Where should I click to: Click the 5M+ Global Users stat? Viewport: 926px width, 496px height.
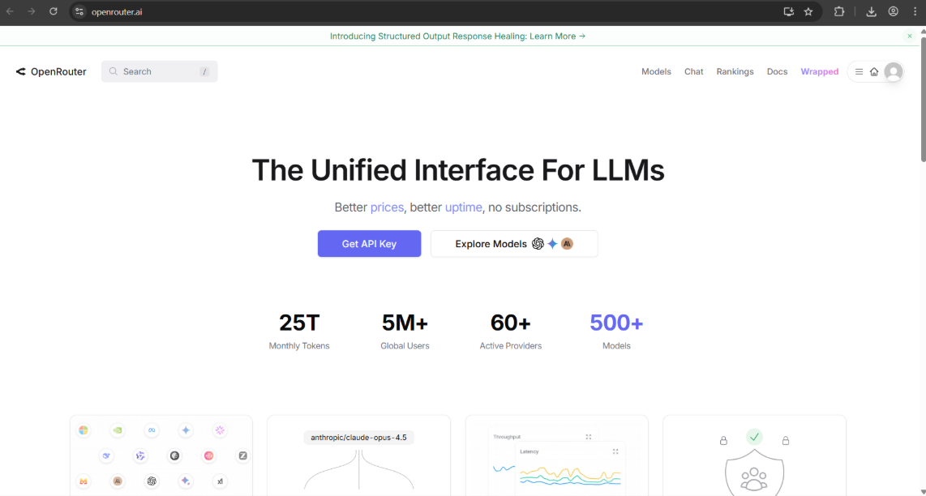coord(405,331)
